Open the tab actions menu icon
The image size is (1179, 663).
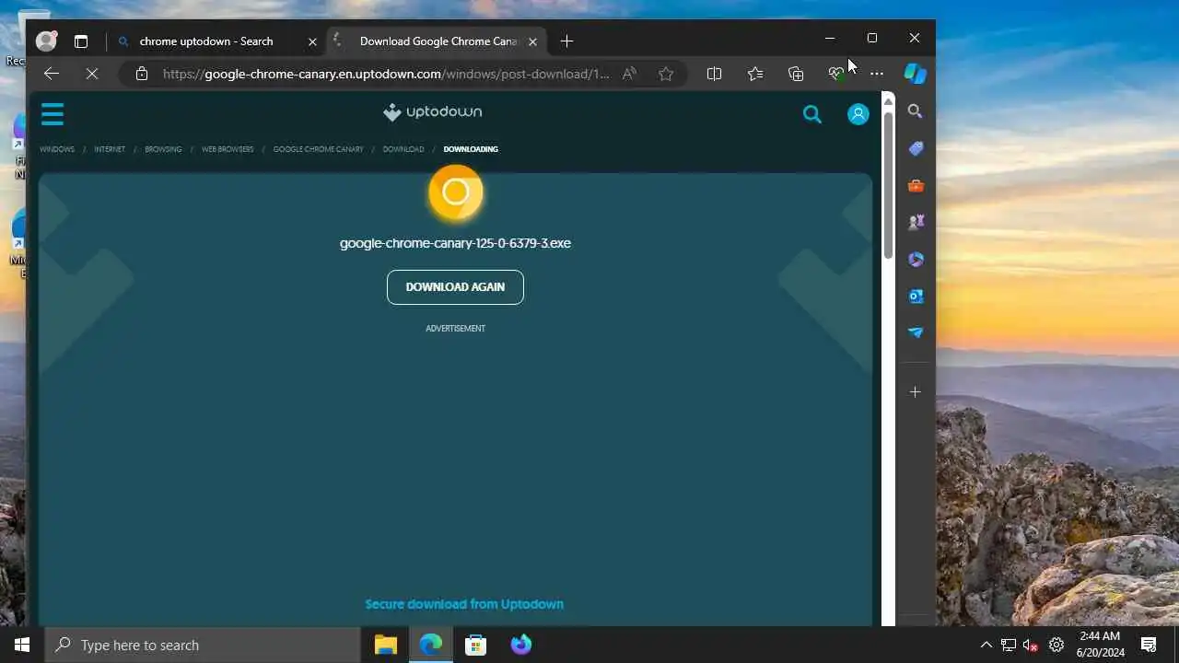tap(81, 41)
